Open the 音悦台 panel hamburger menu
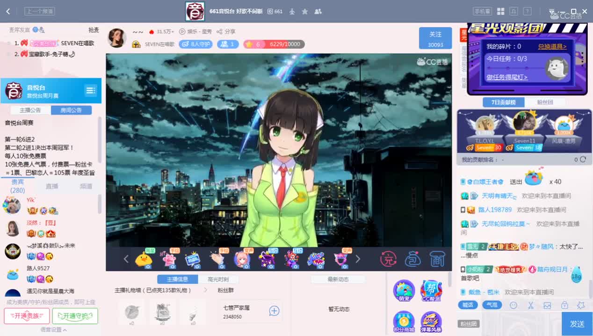Image resolution: width=593 pixels, height=336 pixels. point(90,91)
